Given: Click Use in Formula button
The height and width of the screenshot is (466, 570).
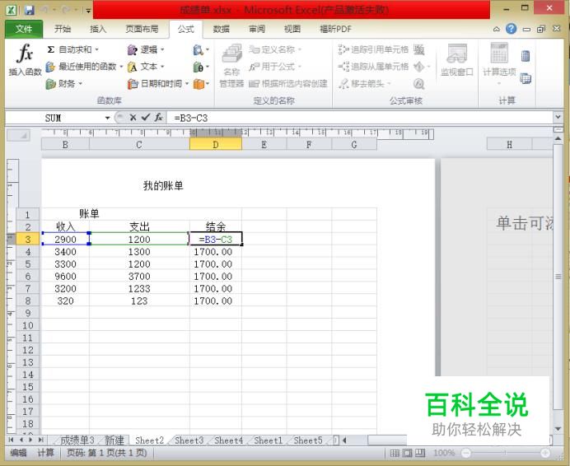Looking at the screenshot, I should click(275, 67).
